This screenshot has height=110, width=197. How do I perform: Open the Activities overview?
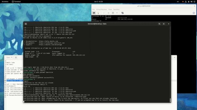tap(5, 2)
